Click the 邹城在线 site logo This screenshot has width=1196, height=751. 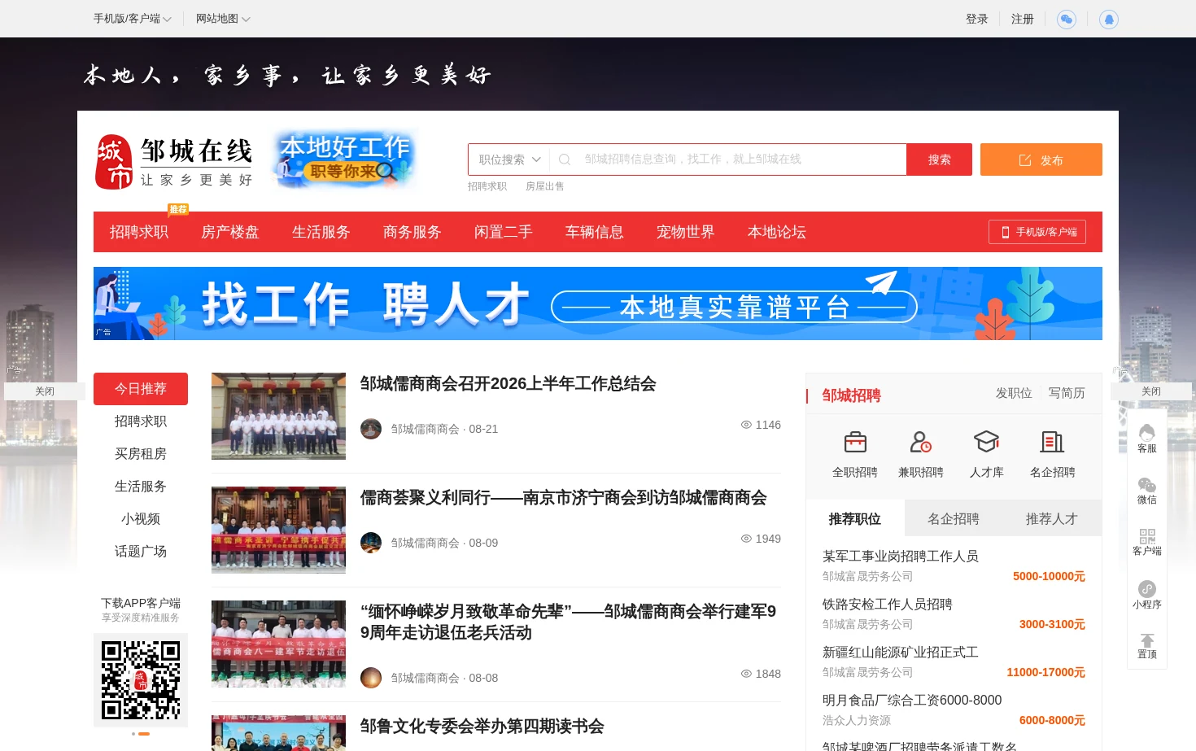coord(174,162)
